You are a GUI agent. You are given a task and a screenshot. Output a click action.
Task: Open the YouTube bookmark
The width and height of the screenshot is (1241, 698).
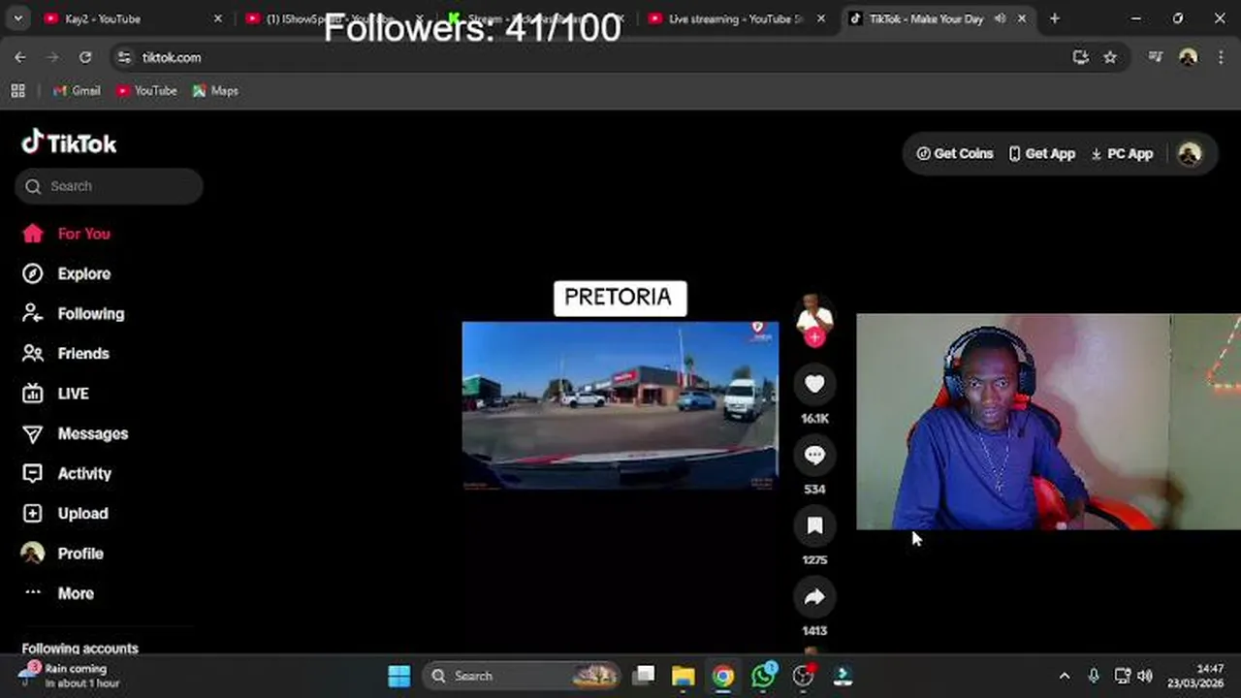point(146,90)
